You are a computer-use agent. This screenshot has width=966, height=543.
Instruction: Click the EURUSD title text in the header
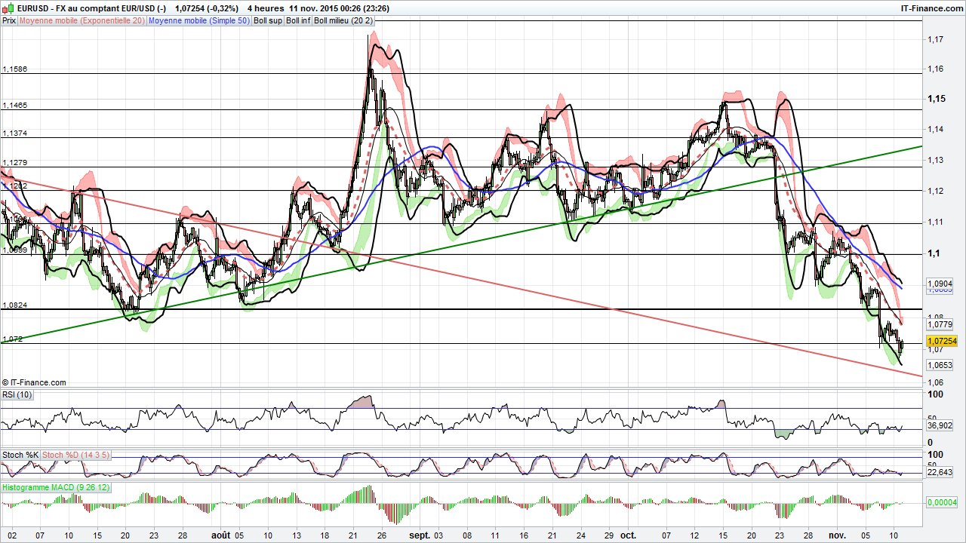(x=34, y=8)
